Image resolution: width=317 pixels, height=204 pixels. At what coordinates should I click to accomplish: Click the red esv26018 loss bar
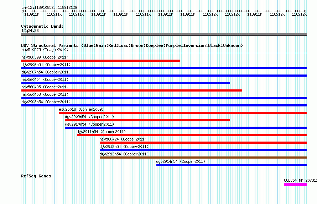pyautogui.click(x=183, y=113)
